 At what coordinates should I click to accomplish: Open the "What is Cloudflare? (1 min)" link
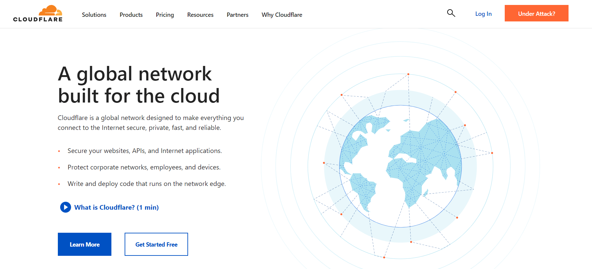tap(116, 207)
